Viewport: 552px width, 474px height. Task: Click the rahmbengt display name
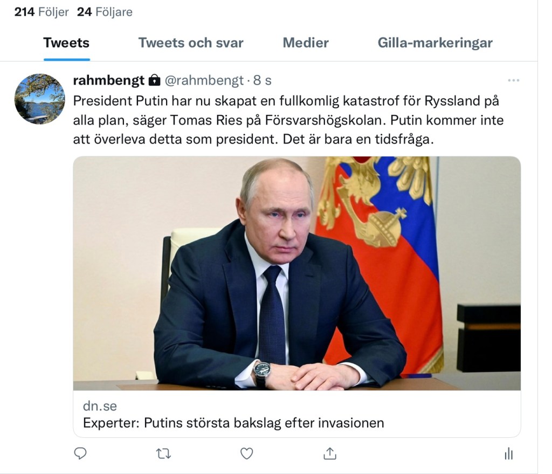pos(109,81)
